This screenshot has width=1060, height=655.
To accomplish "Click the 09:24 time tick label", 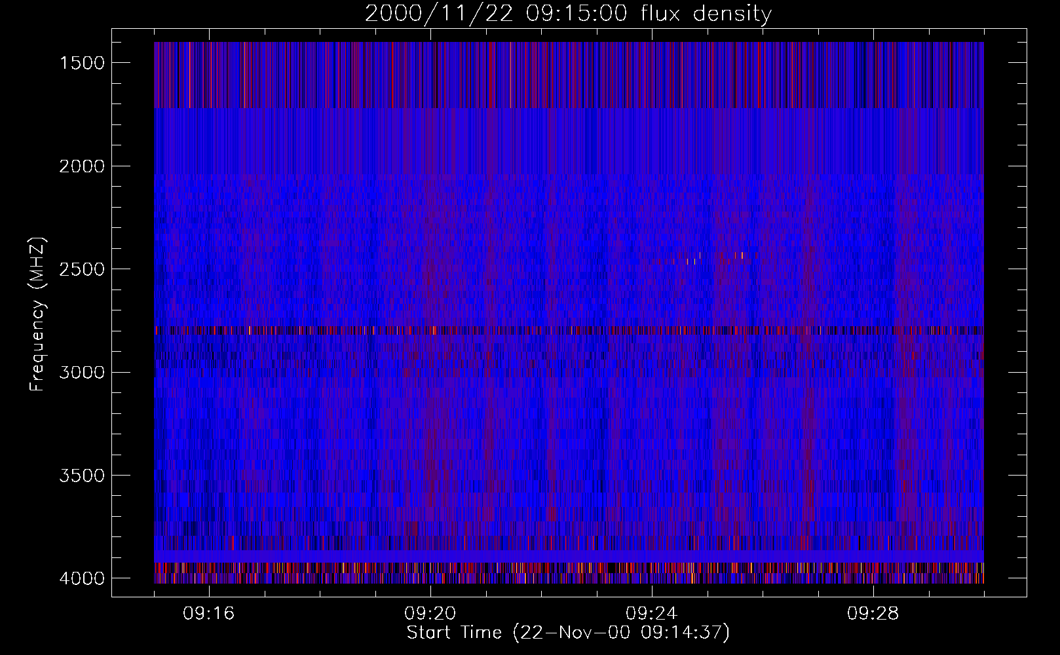I will [652, 614].
